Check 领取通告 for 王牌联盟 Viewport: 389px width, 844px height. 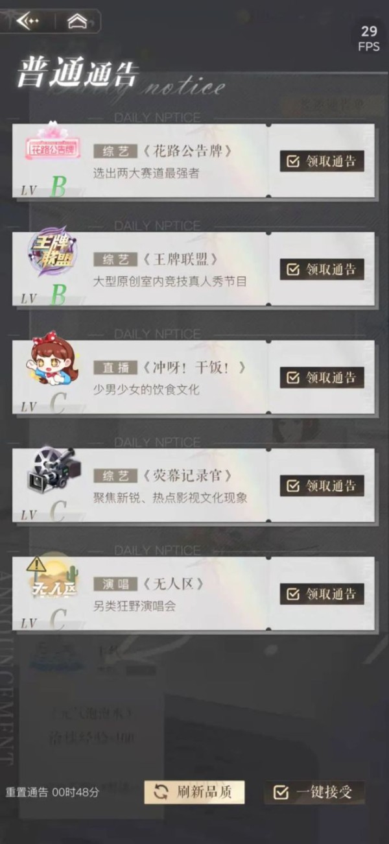click(x=322, y=269)
